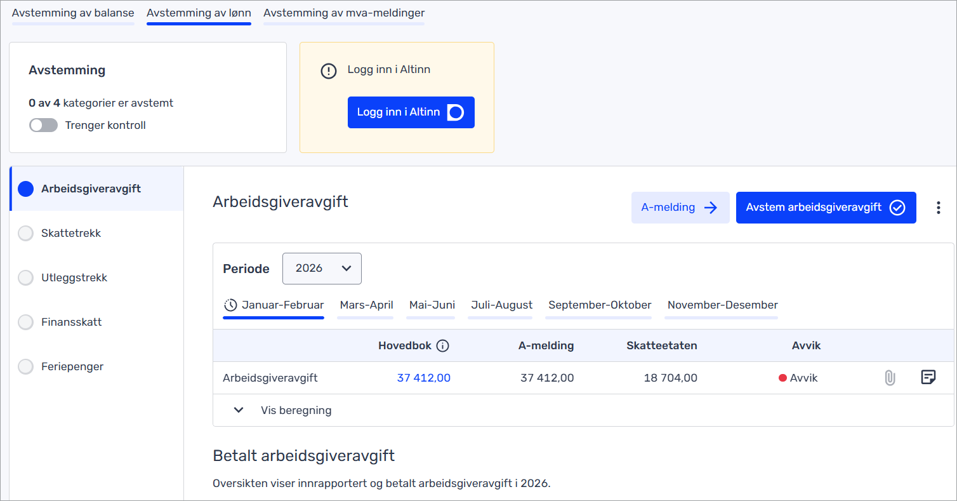Viewport: 957px width, 501px height.
Task: Click the Logg inn i Altinn button
Action: click(x=411, y=112)
